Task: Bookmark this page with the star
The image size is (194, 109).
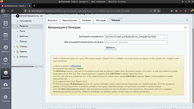Action: 159,11
